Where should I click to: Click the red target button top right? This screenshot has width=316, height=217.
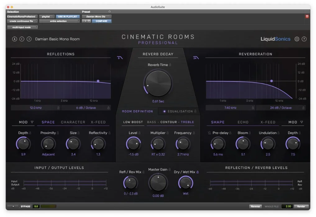pos(307,16)
